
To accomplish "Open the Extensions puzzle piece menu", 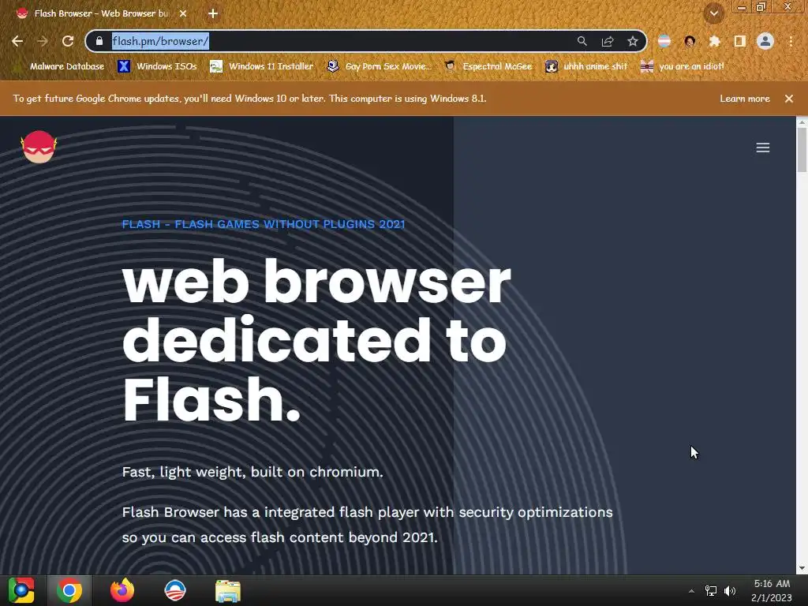I will point(714,41).
